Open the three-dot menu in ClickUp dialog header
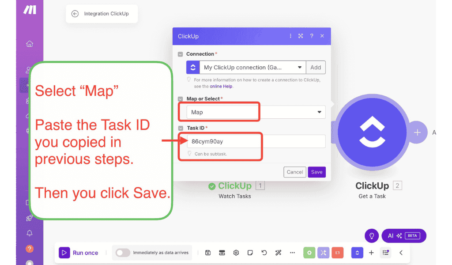Screen dimensions: 452x265 [x=290, y=36]
